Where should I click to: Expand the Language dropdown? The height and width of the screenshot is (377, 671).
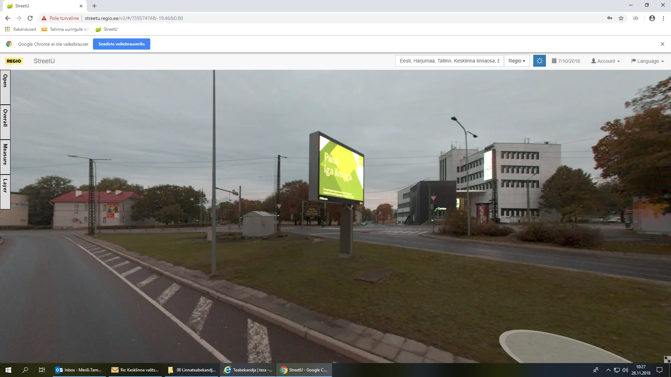(x=647, y=61)
